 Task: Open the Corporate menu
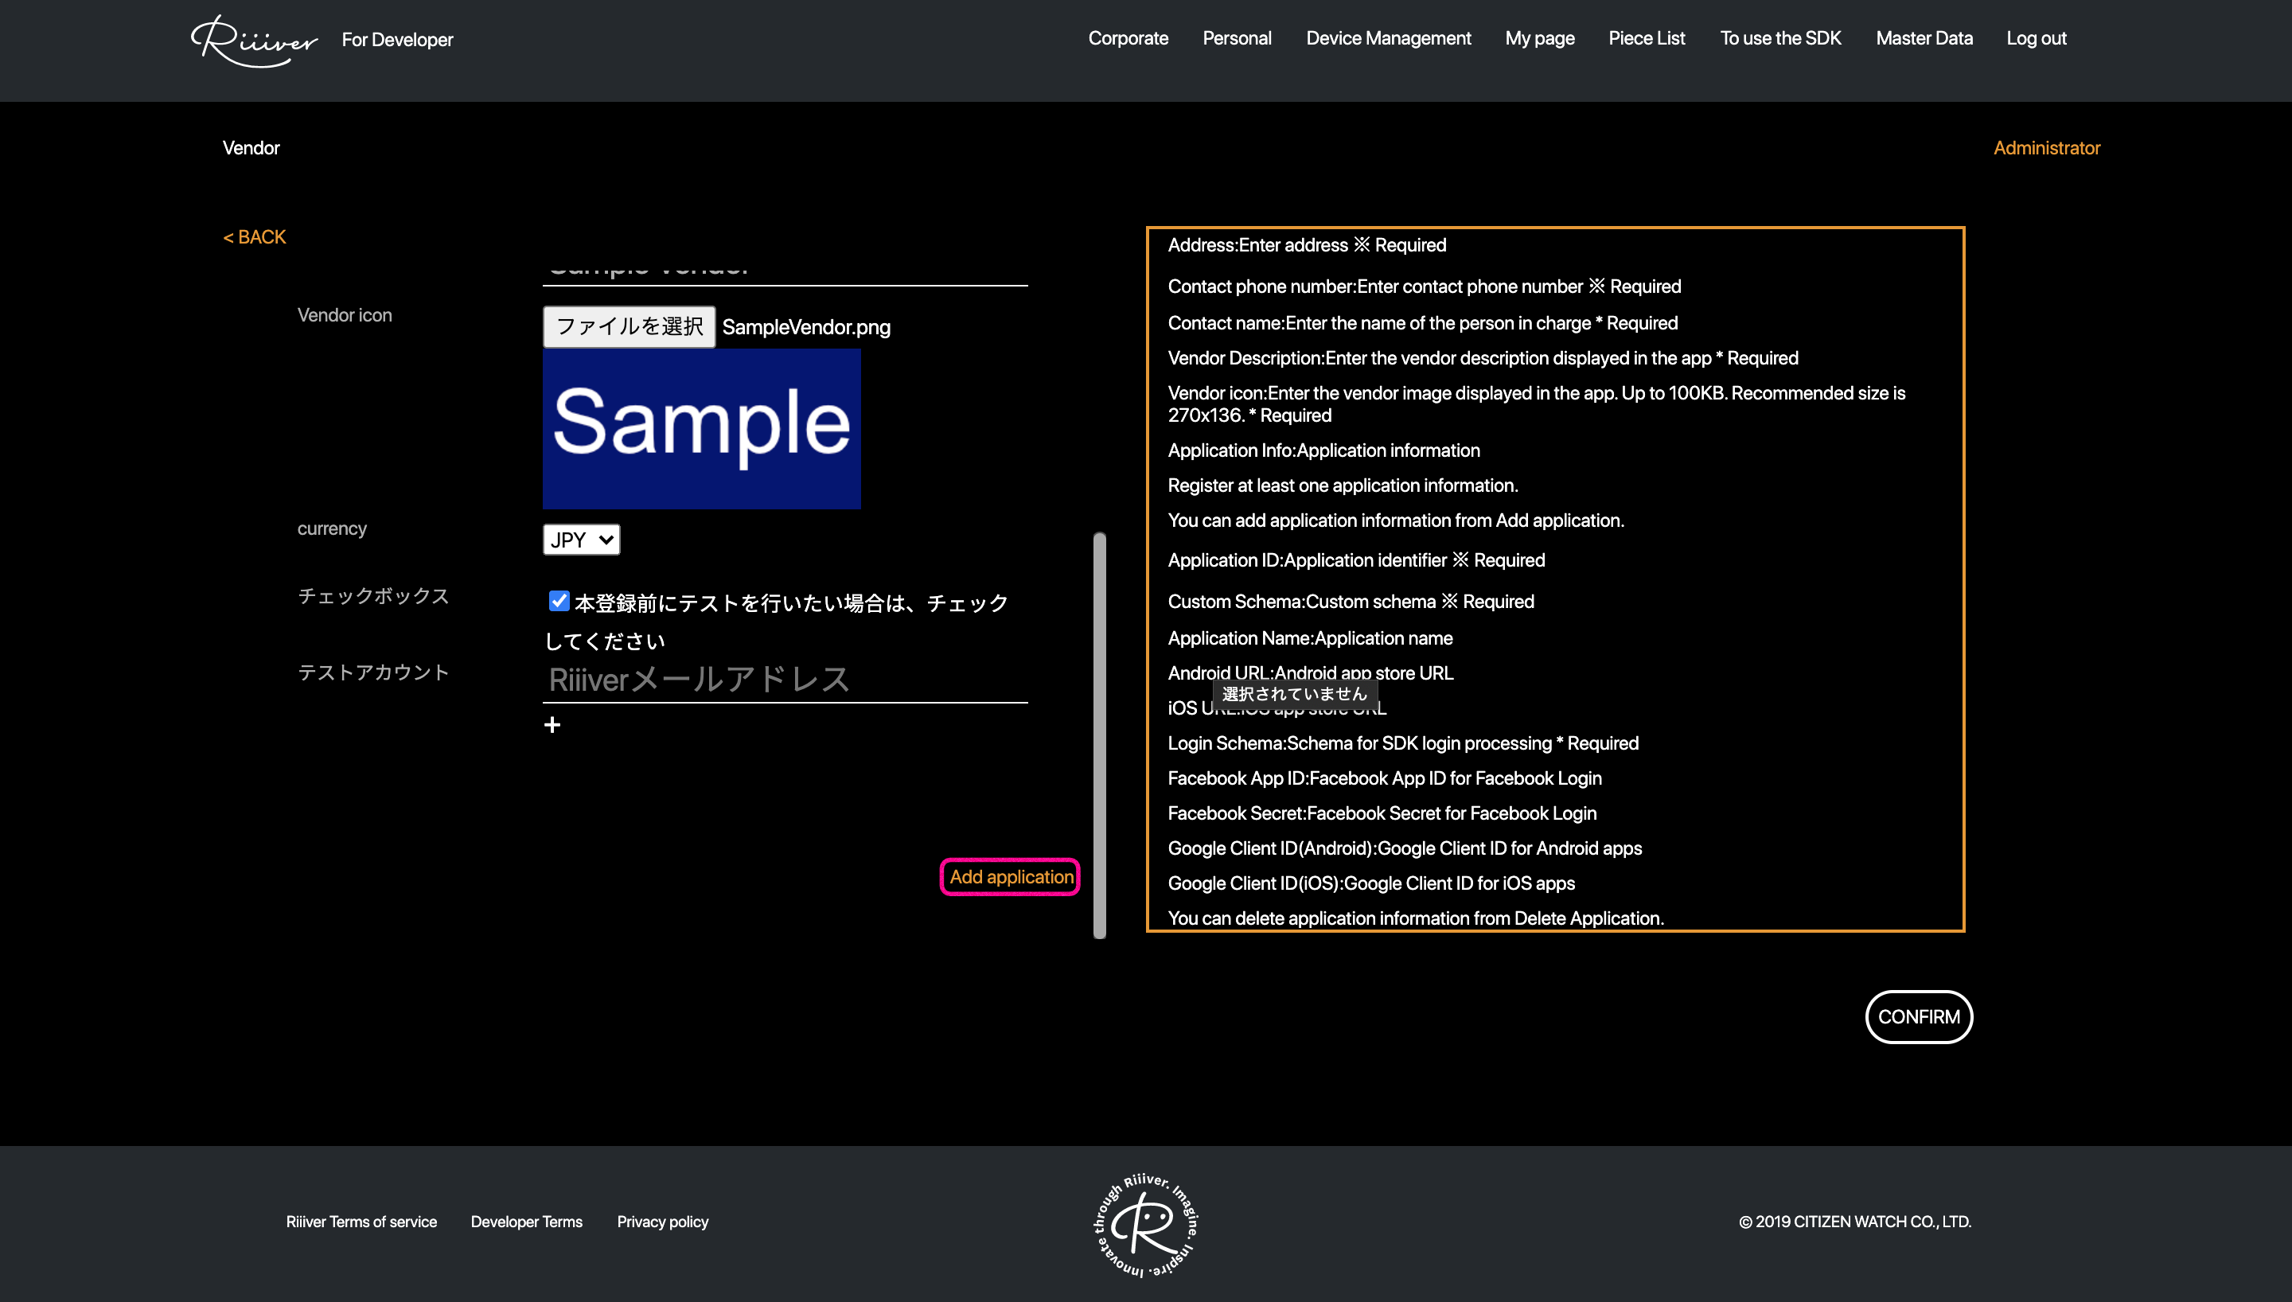1128,38
